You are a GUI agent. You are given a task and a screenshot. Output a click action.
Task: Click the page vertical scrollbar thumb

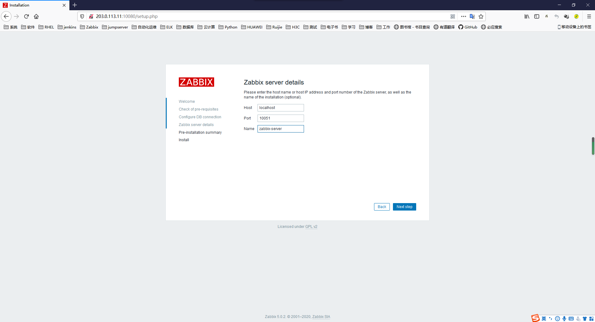(593, 146)
